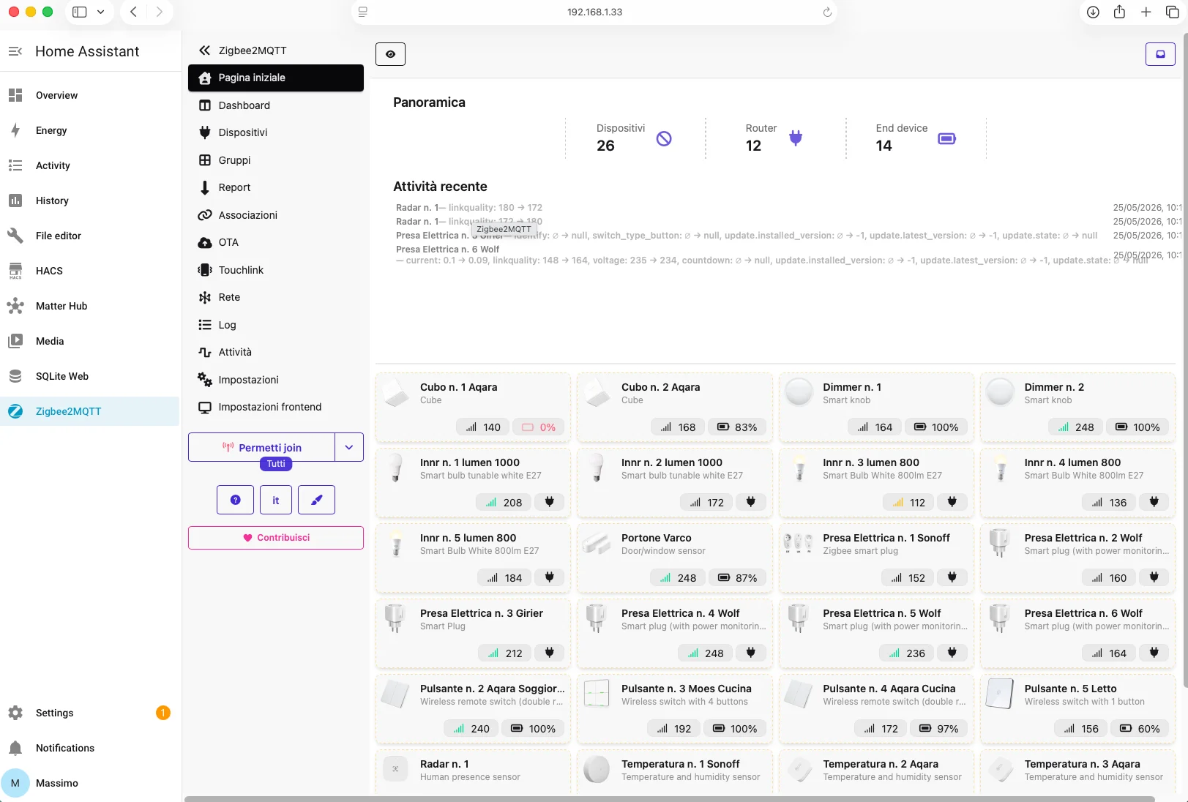
Task: Go back in Safari
Action: click(x=133, y=12)
